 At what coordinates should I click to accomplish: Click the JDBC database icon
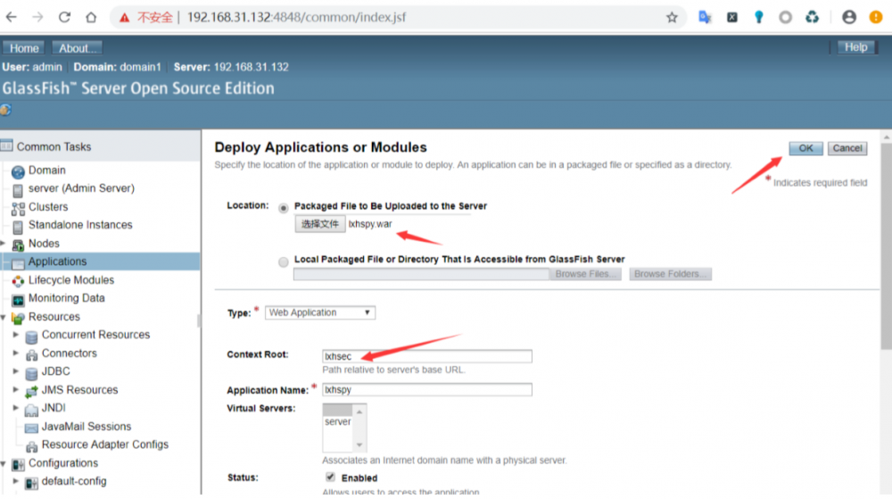(31, 372)
